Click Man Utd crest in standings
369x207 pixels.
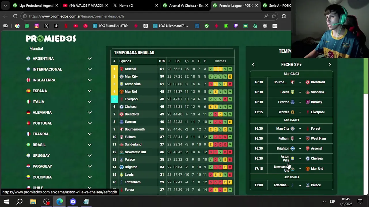[x=121, y=91]
